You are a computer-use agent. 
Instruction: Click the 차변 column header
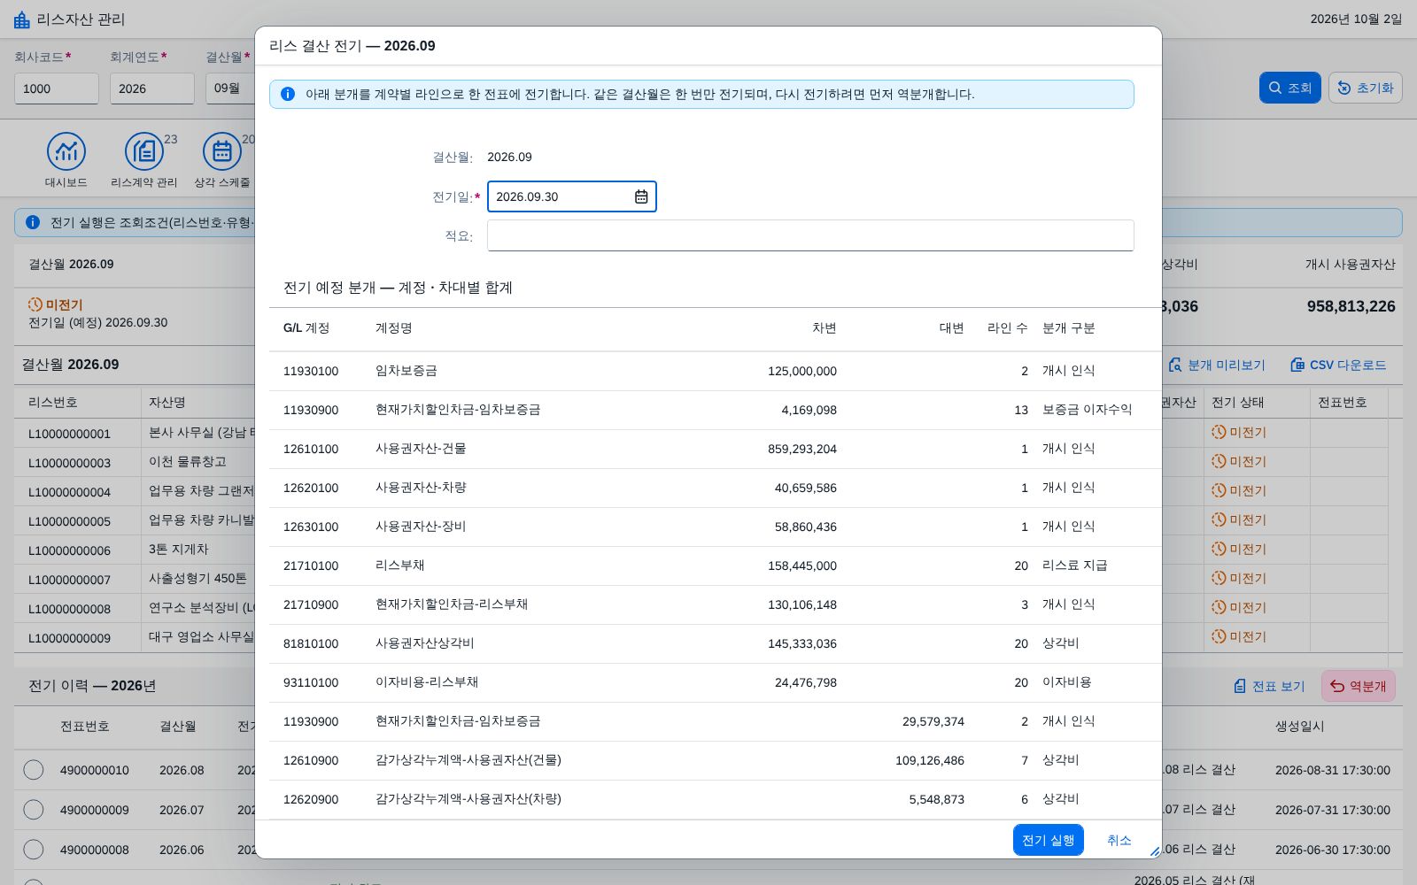pos(824,328)
